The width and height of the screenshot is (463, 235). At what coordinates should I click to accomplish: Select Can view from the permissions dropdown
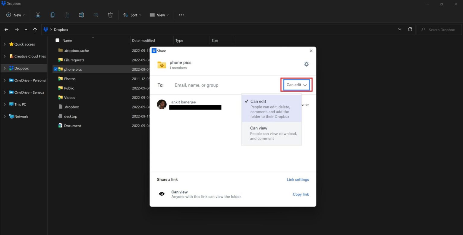click(259, 128)
